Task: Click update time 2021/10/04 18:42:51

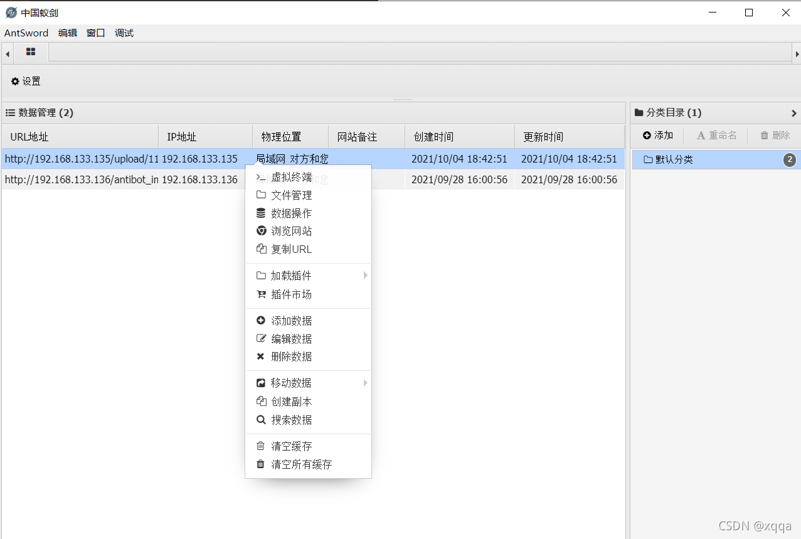Action: tap(569, 159)
